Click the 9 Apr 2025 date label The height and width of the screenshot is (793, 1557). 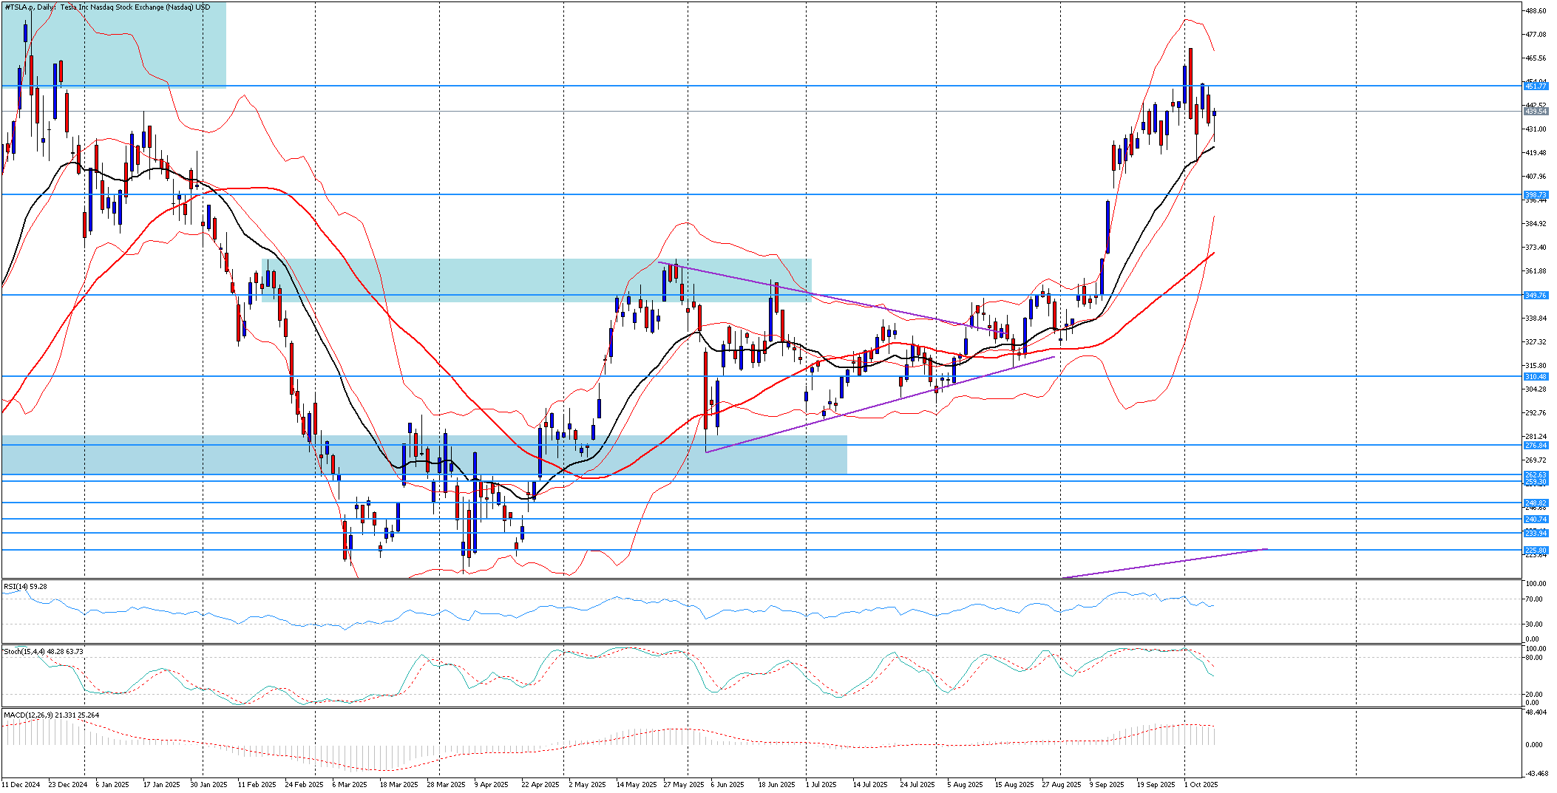point(492,785)
